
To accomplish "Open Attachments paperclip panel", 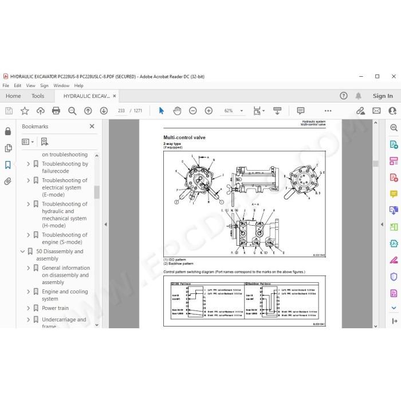I will [x=8, y=182].
